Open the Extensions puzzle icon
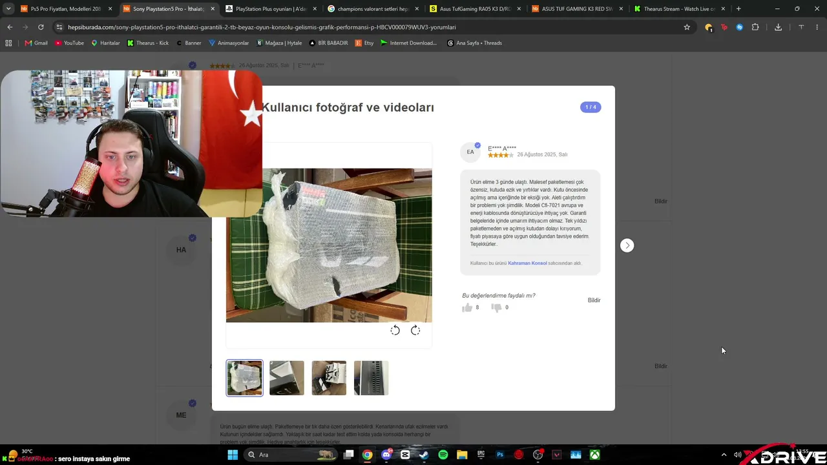 coord(755,27)
